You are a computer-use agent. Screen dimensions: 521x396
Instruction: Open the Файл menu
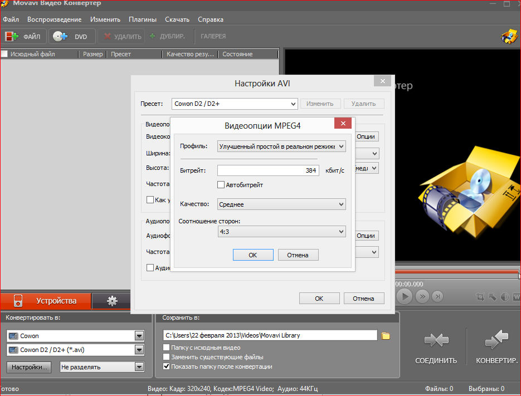11,19
